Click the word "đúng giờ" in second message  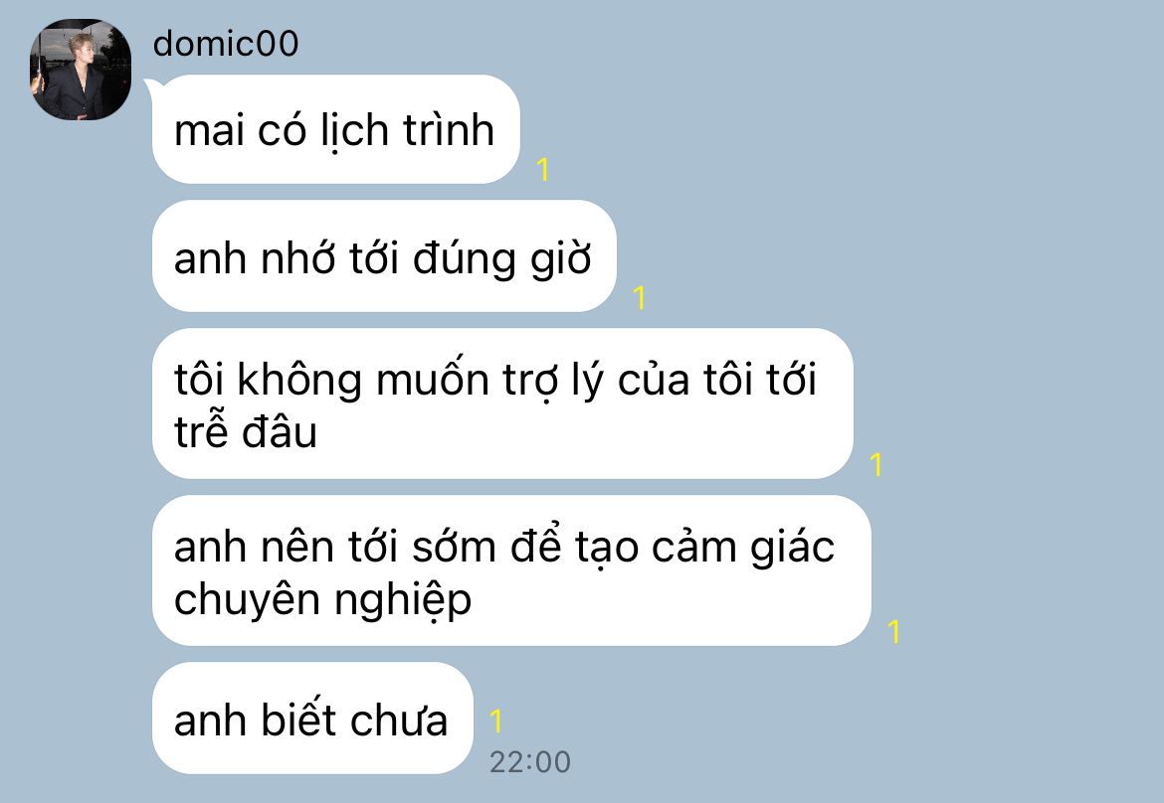click(501, 259)
